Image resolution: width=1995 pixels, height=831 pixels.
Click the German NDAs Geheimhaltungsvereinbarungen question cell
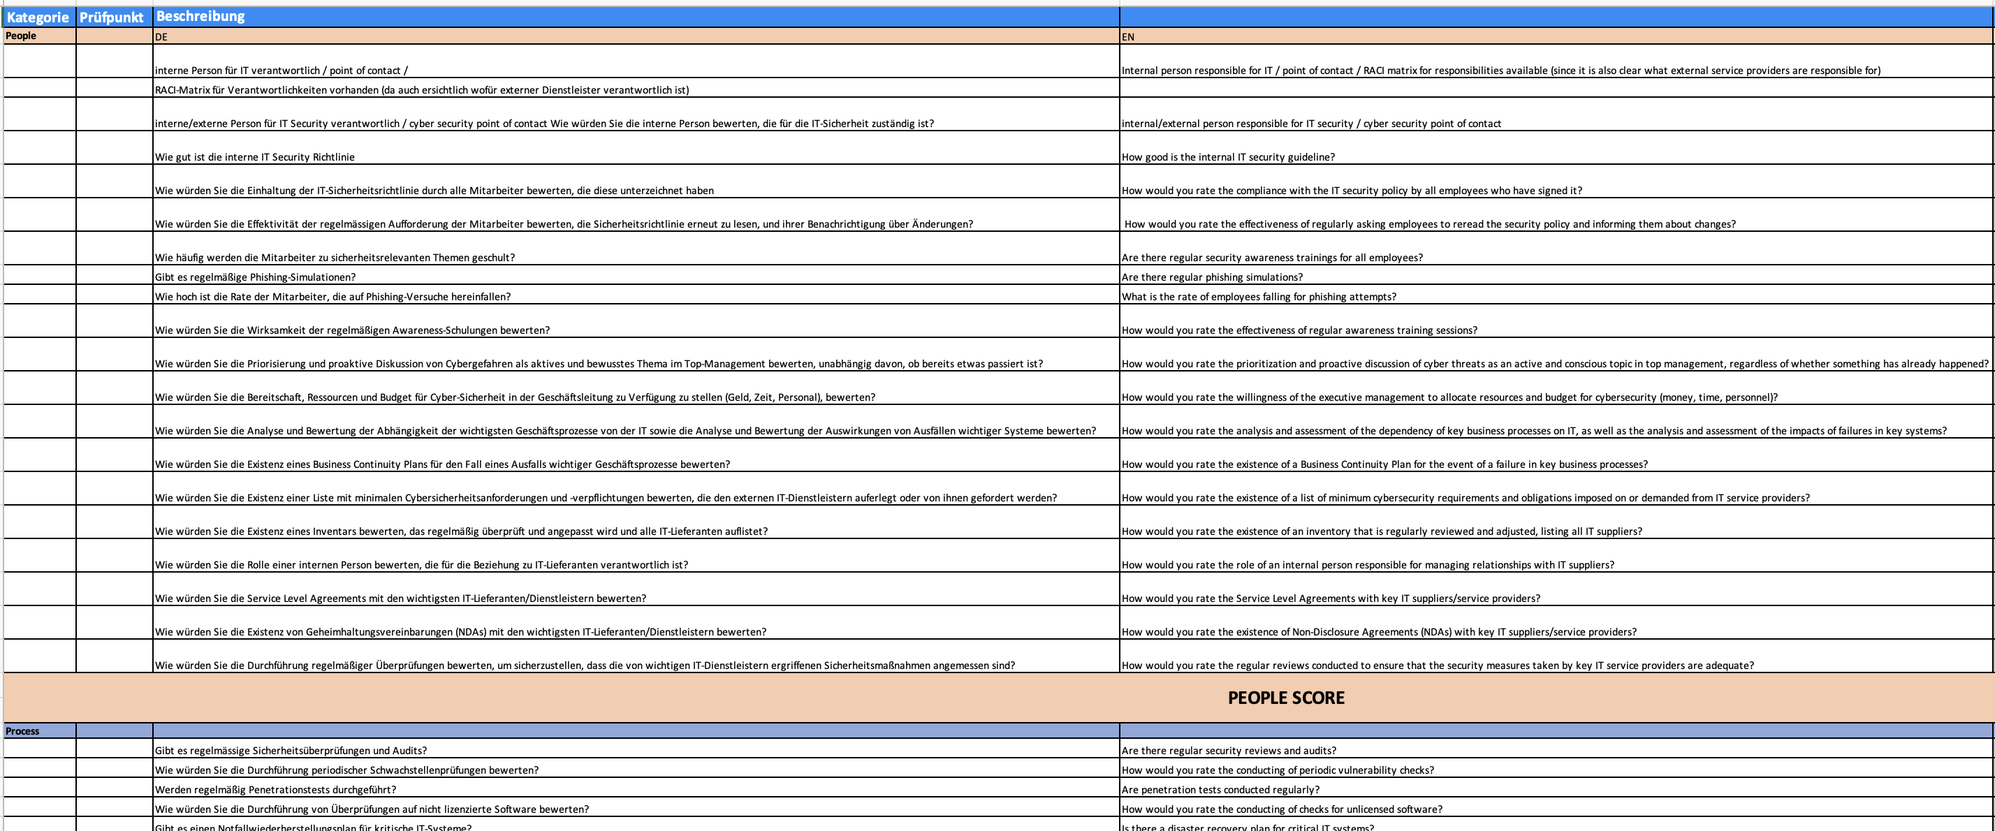[461, 632]
